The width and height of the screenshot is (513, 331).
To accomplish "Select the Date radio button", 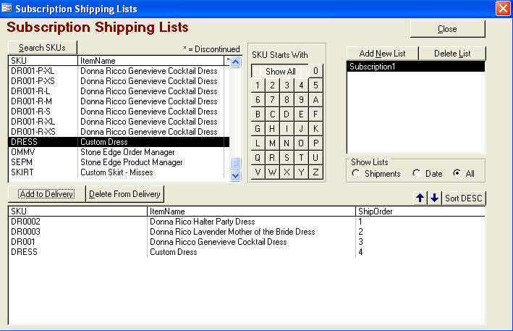I will [x=416, y=174].
